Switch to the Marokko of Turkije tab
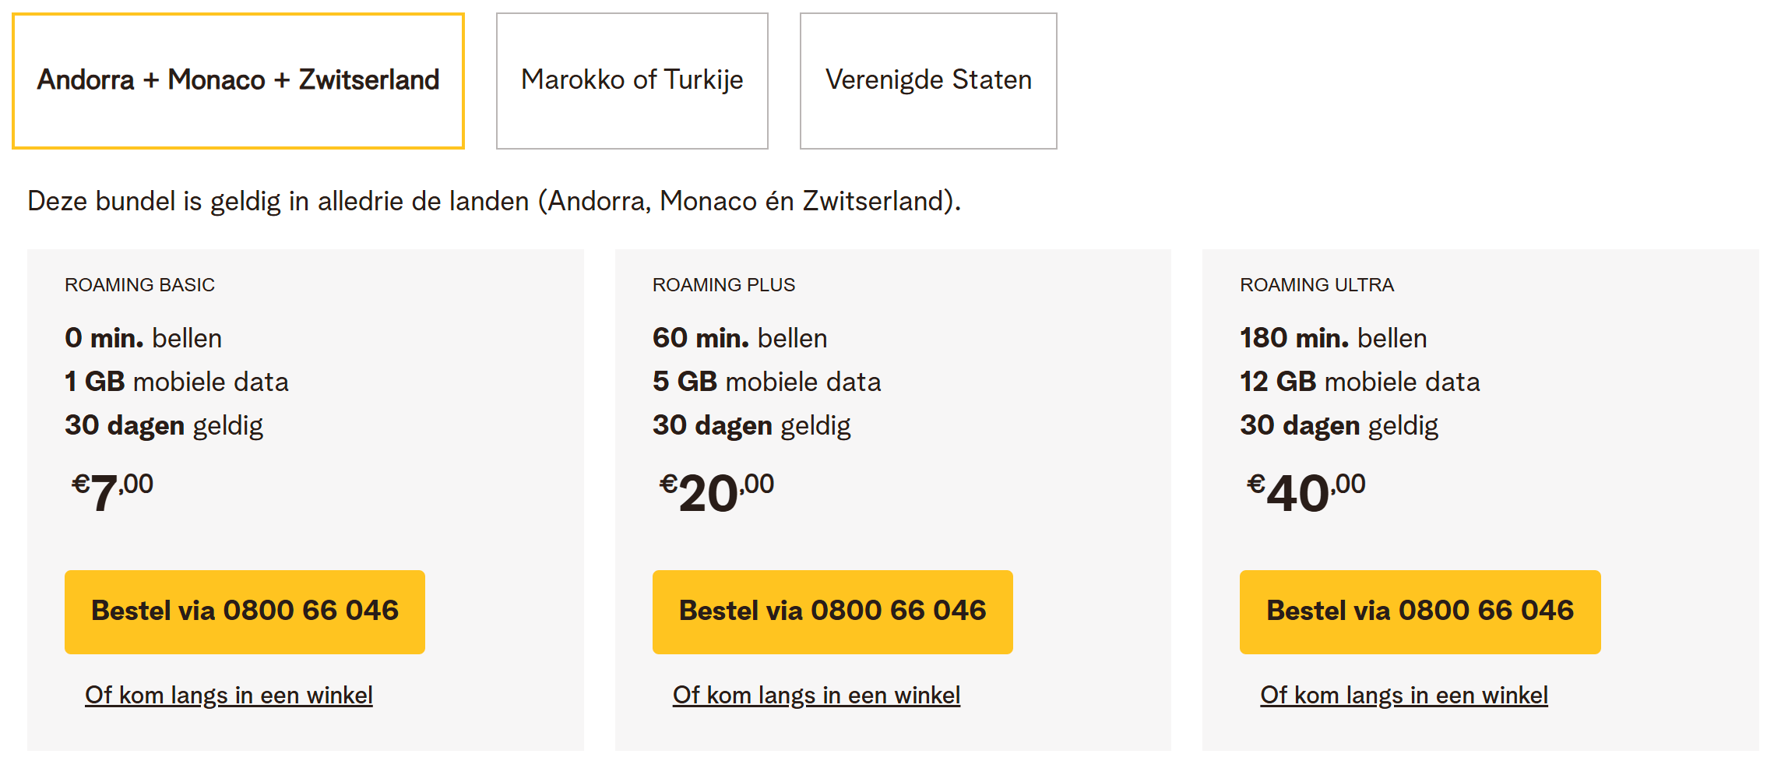The width and height of the screenshot is (1774, 768). (x=632, y=80)
